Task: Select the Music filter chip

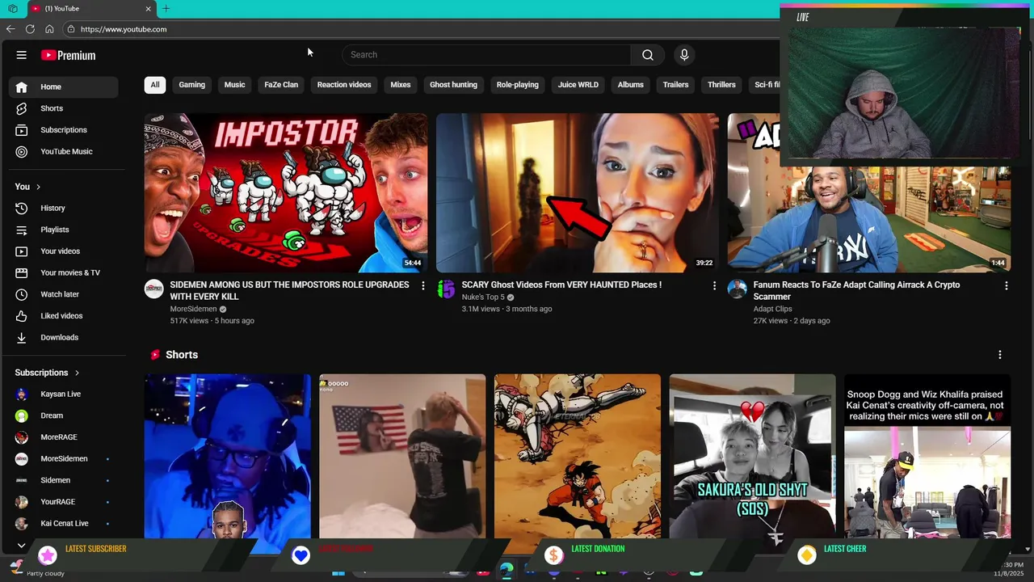Action: point(234,85)
